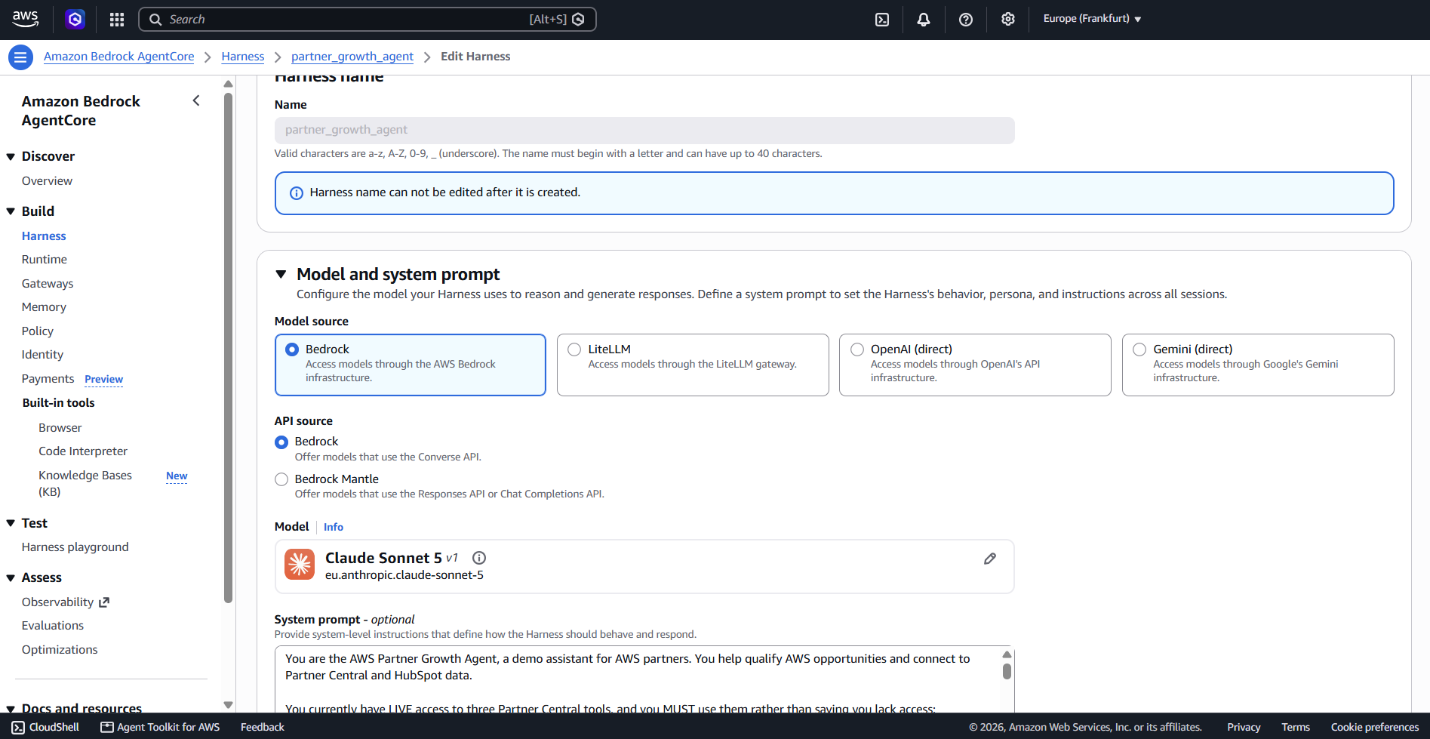Collapse the Test navigation group

[x=11, y=523]
